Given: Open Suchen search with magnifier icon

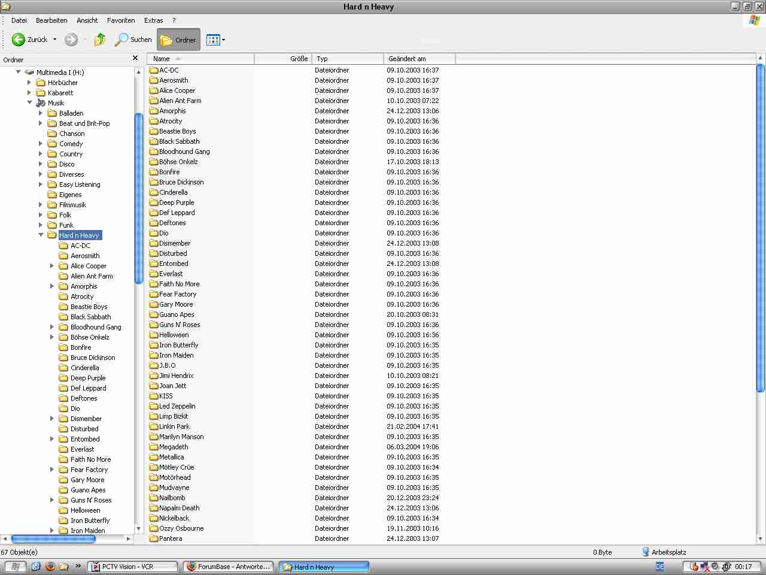Looking at the screenshot, I should pyautogui.click(x=133, y=40).
